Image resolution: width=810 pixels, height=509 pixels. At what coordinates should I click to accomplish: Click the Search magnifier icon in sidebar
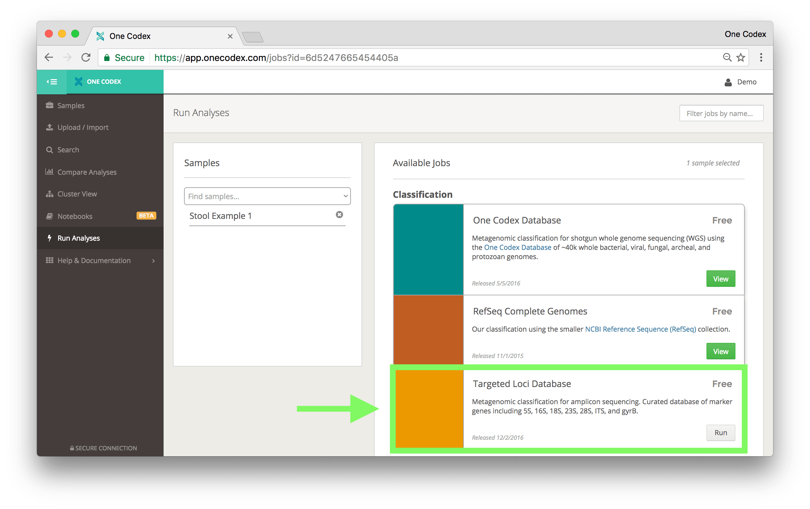point(49,150)
